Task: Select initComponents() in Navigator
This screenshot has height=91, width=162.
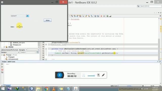Action: pyautogui.click(x=13, y=59)
